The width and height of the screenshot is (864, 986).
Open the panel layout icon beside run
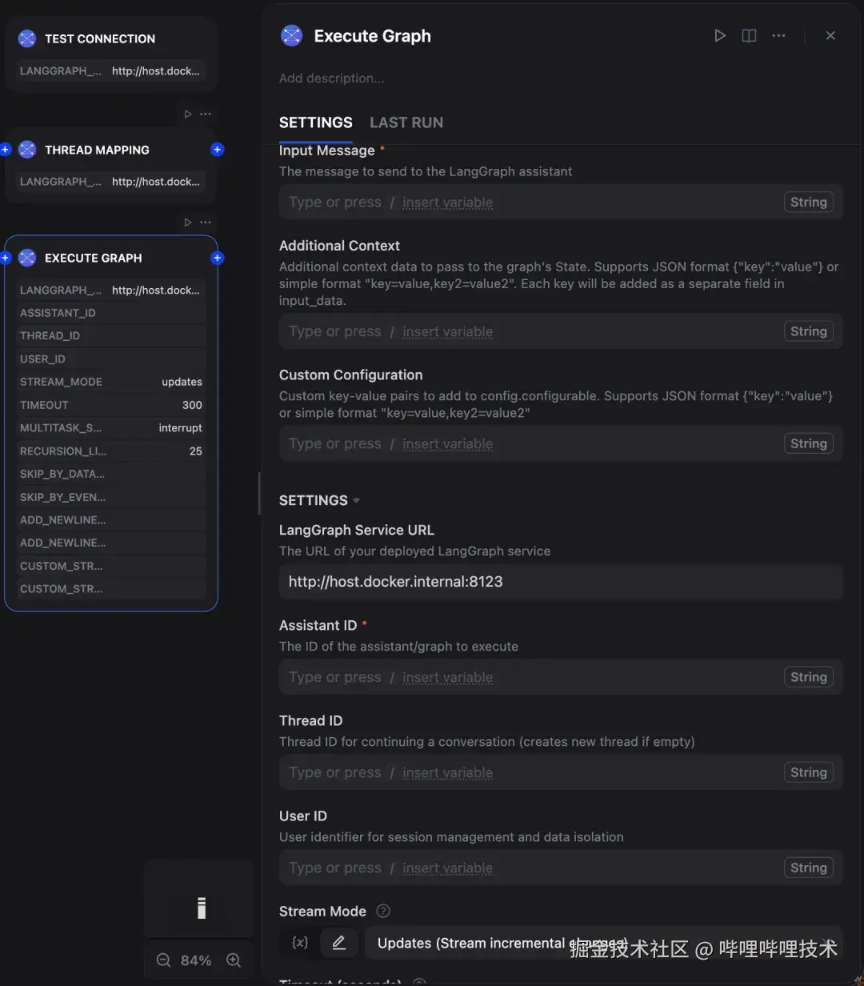click(749, 35)
